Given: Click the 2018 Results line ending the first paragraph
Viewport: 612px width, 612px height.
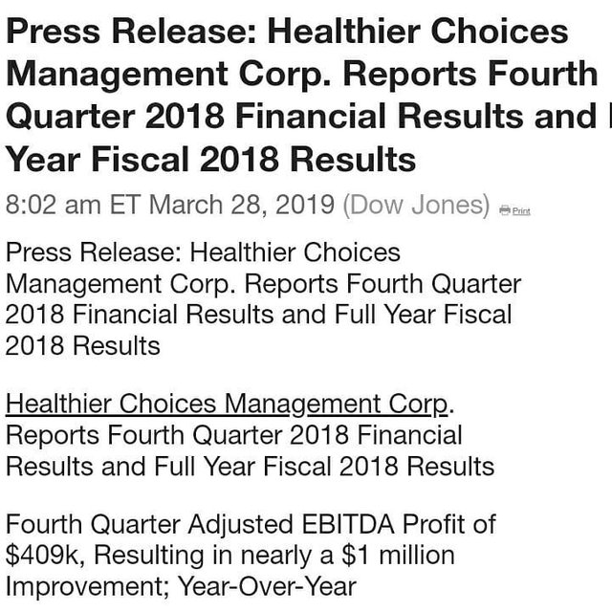Looking at the screenshot, I should click(83, 345).
